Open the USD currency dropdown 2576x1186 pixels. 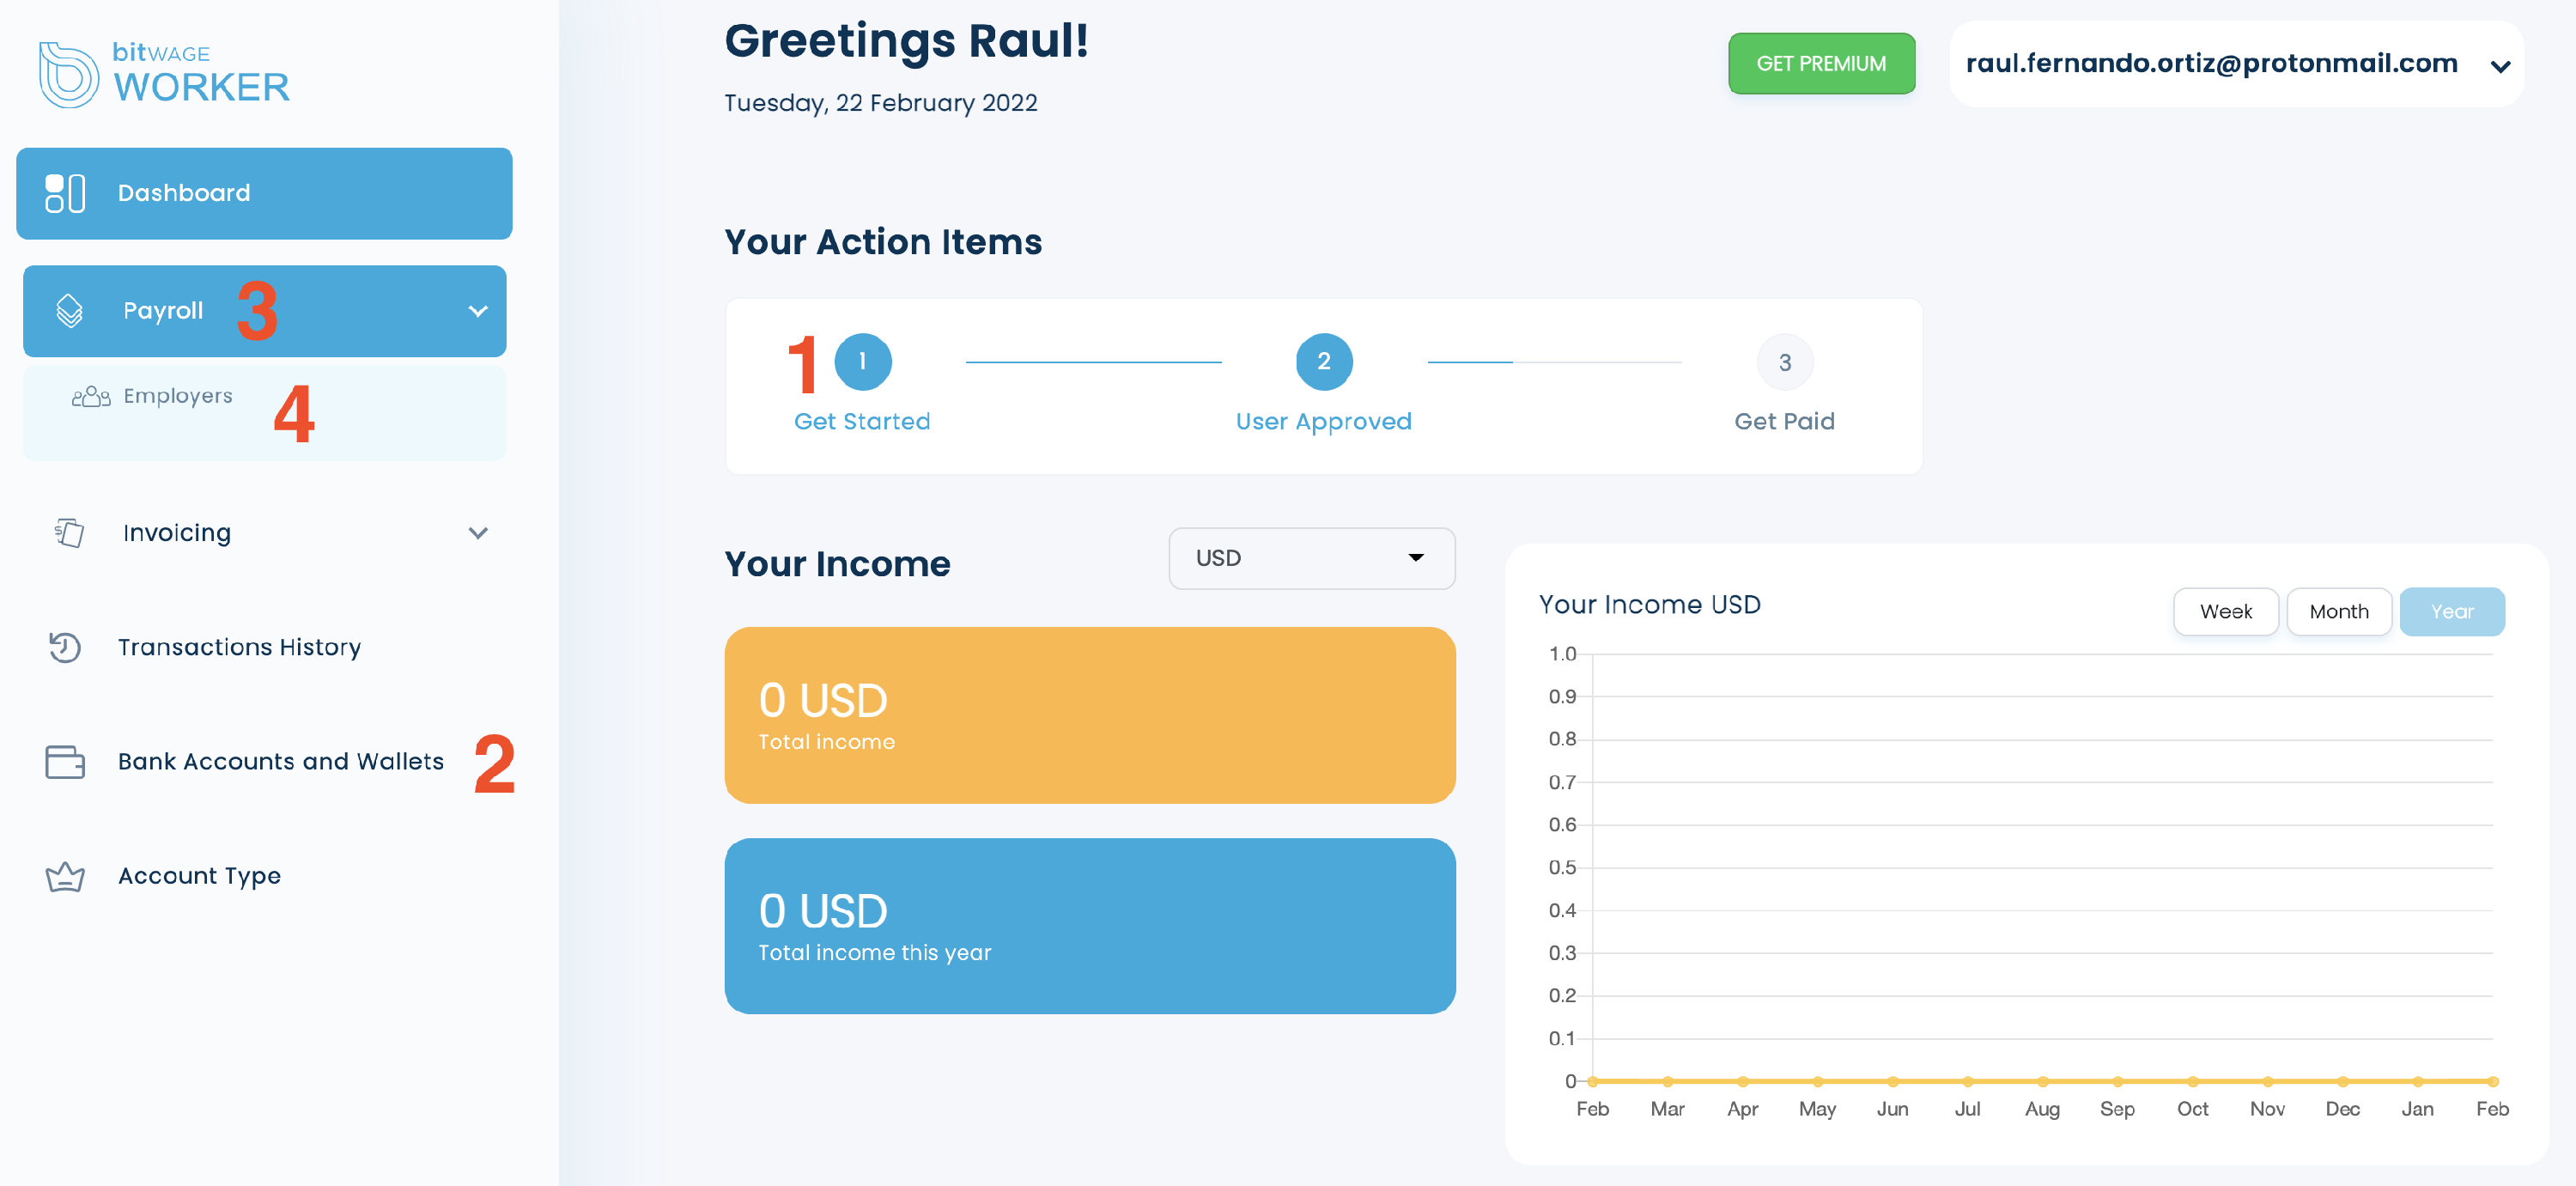click(x=1311, y=558)
